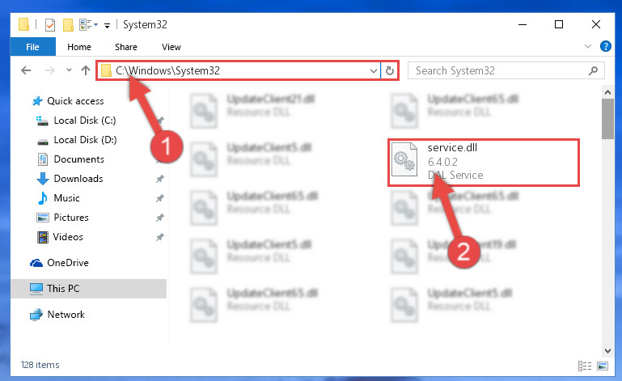Select Local Disk (D:) in sidebar
The image size is (622, 381).
pyautogui.click(x=85, y=140)
